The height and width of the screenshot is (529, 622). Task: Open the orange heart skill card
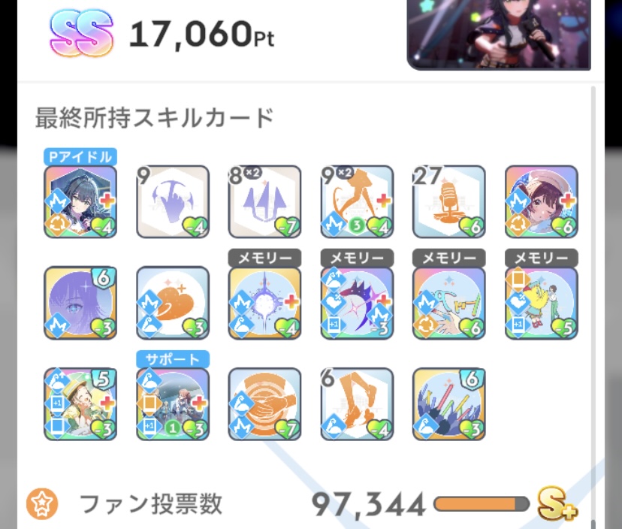[173, 303]
